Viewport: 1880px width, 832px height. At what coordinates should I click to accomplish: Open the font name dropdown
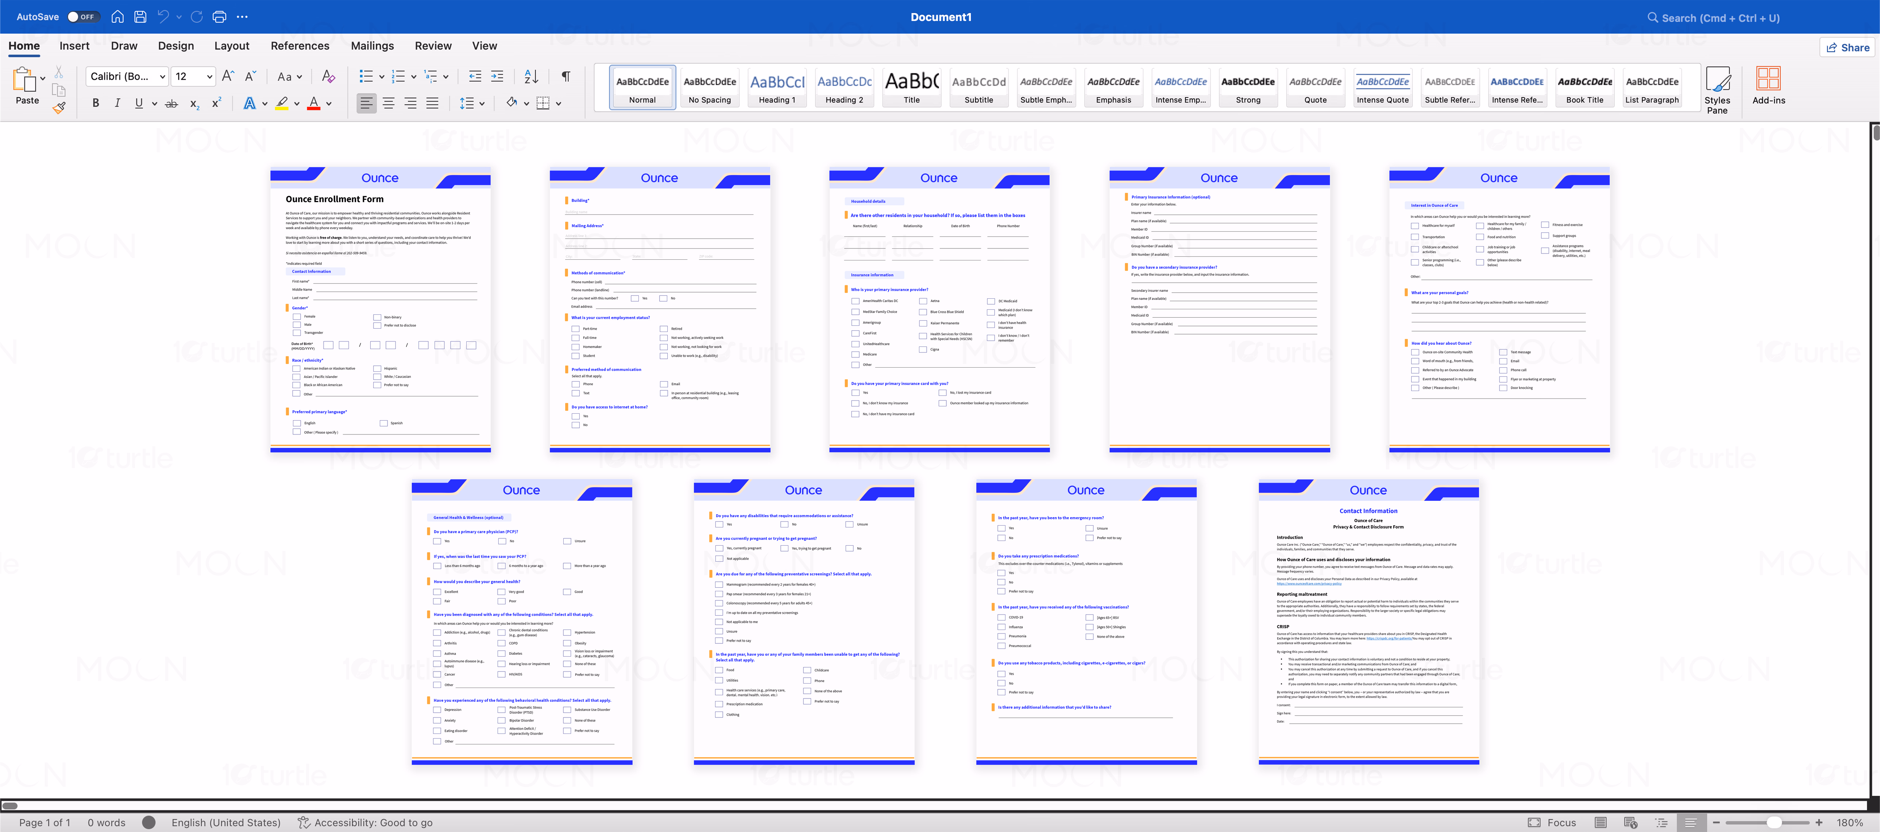point(163,77)
